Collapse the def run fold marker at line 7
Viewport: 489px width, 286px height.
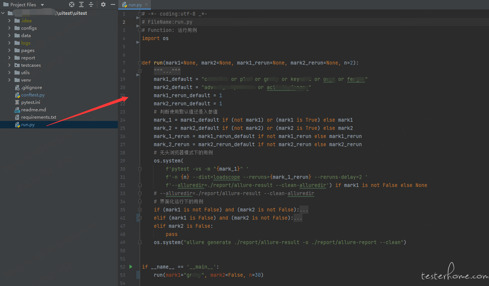pyautogui.click(x=140, y=63)
